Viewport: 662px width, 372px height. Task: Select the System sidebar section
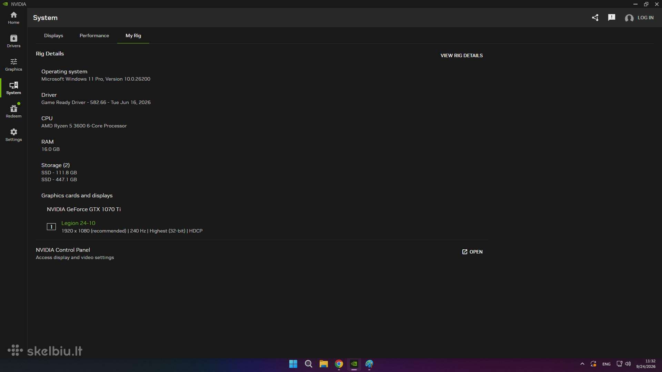coord(13,88)
